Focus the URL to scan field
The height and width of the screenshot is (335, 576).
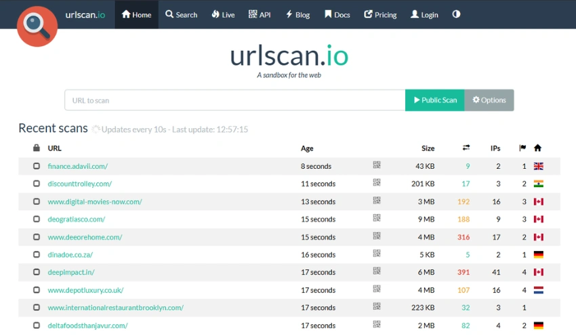(x=235, y=100)
